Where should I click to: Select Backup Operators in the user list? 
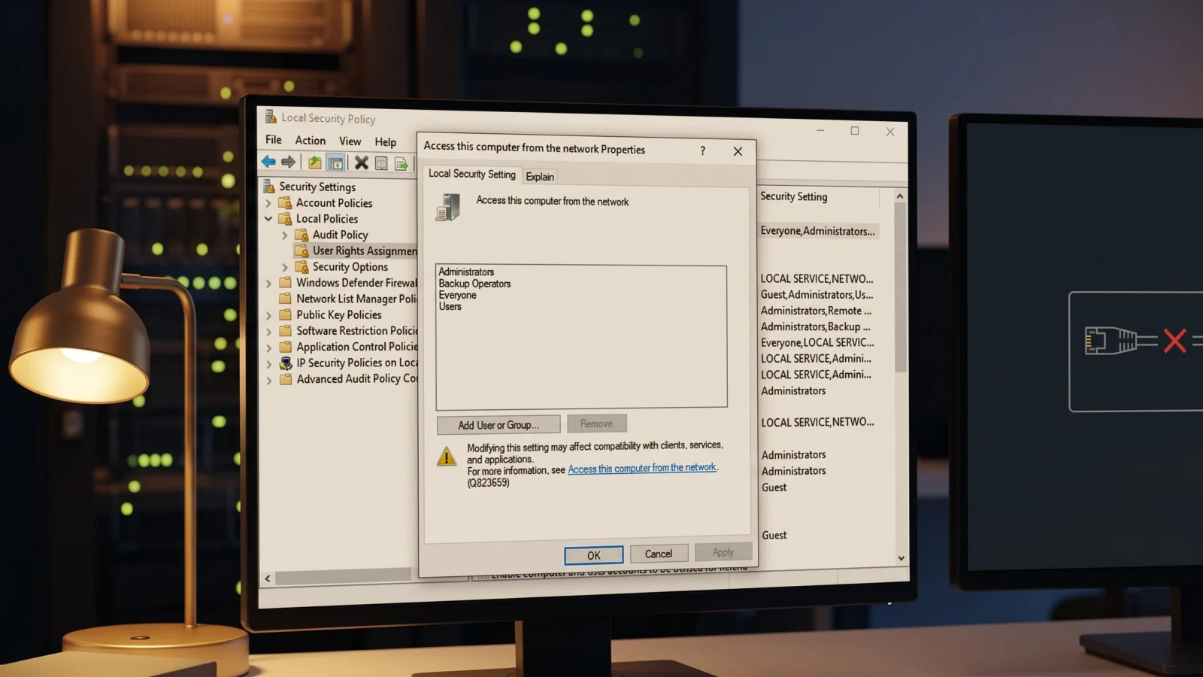(x=474, y=284)
